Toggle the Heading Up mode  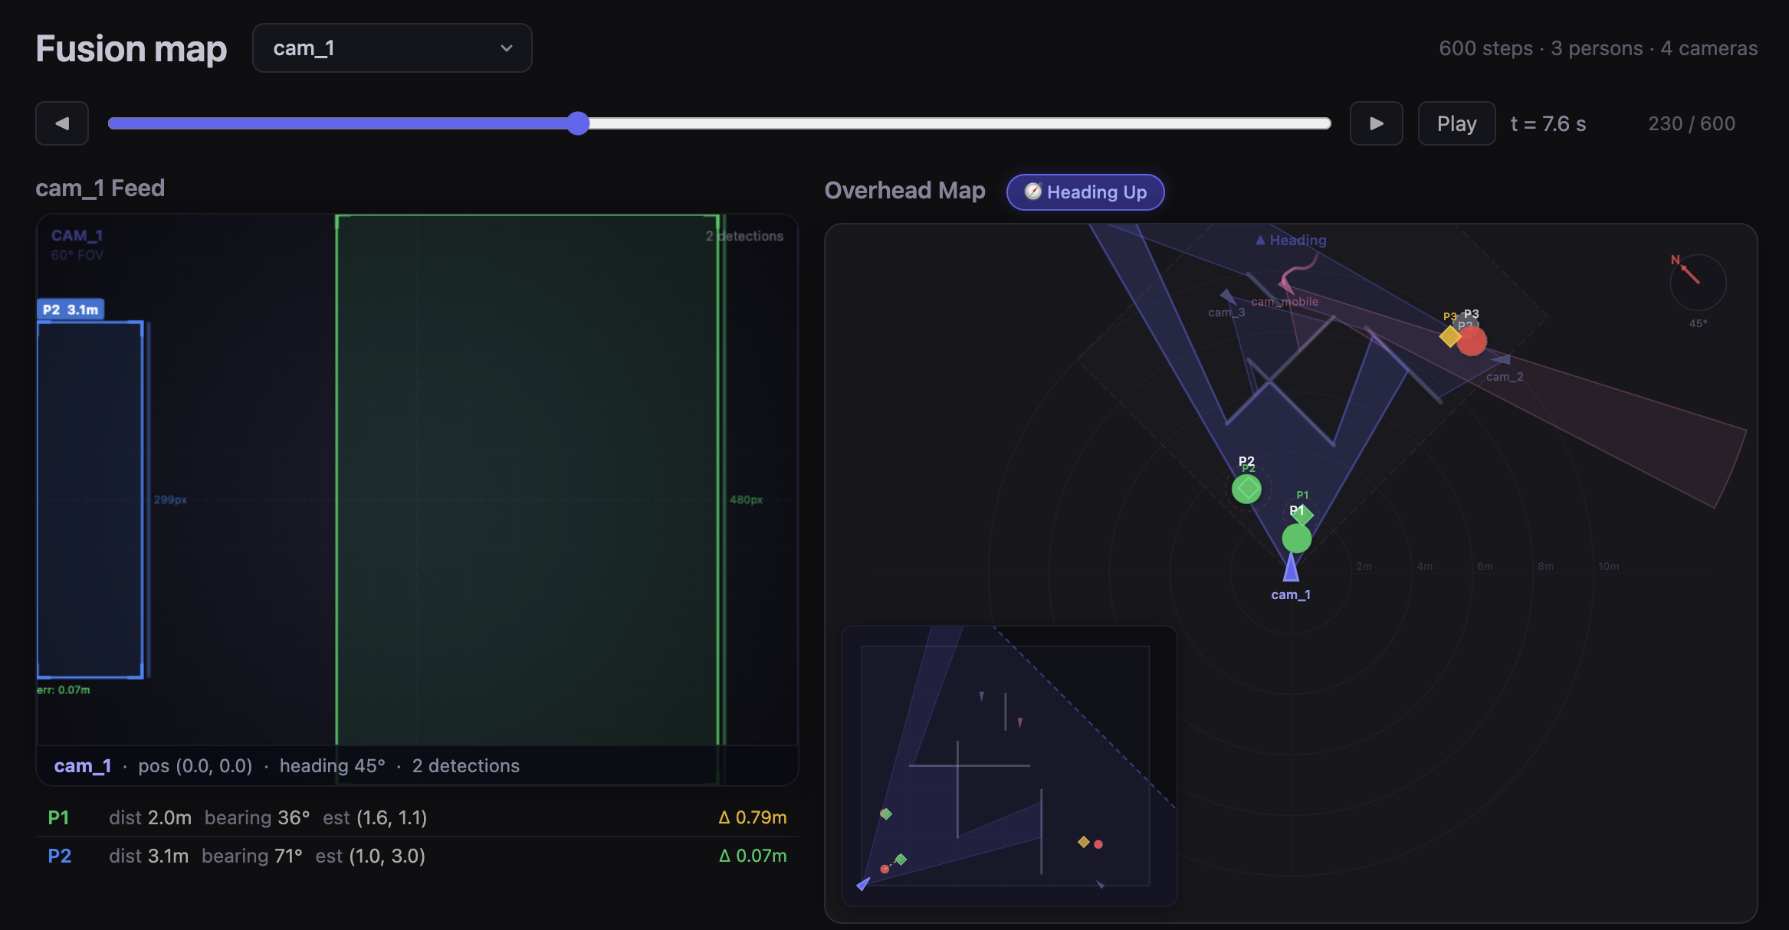tap(1085, 192)
